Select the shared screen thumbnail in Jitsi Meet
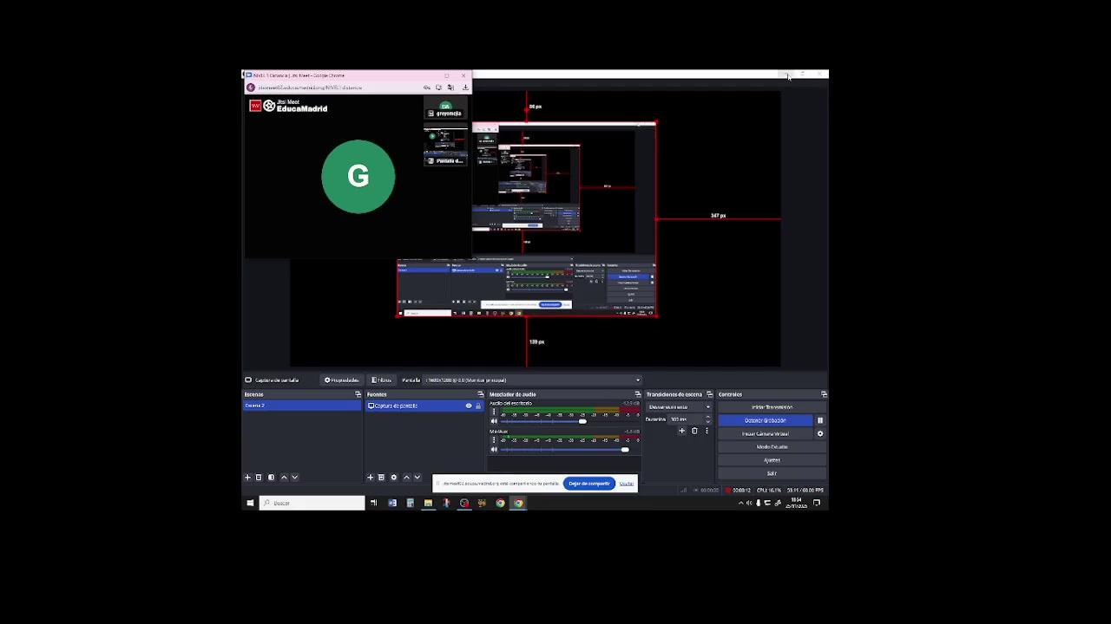The image size is (1111, 624). click(445, 146)
